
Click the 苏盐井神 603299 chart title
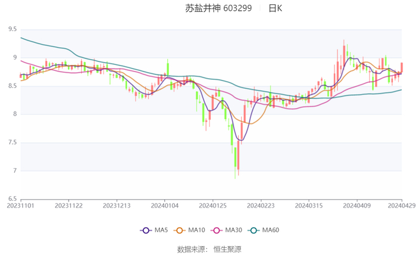218,8
